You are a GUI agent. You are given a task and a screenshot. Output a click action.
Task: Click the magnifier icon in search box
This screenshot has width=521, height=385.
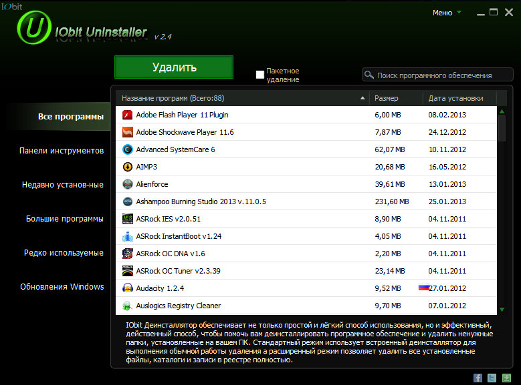369,75
